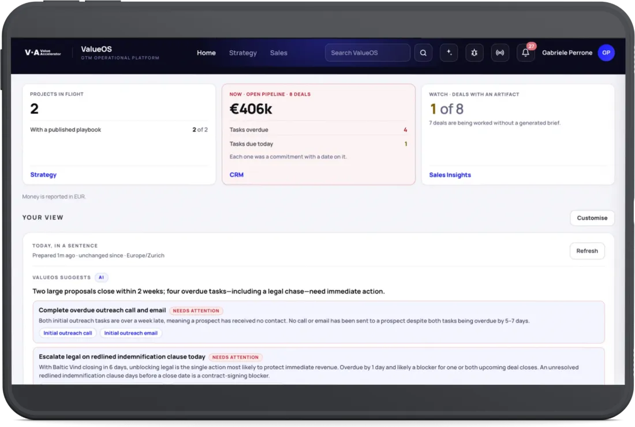The width and height of the screenshot is (635, 427).
Task: Open the Sales nav tab
Action: click(279, 53)
